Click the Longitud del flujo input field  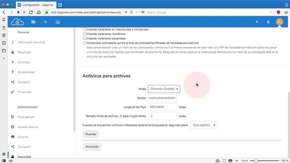coord(162,107)
